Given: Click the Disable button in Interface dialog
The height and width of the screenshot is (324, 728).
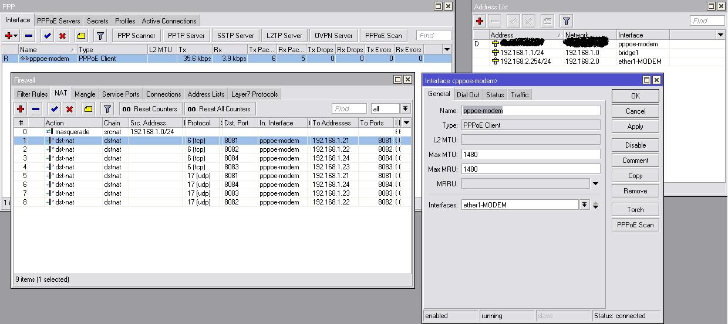Looking at the screenshot, I should click(635, 145).
